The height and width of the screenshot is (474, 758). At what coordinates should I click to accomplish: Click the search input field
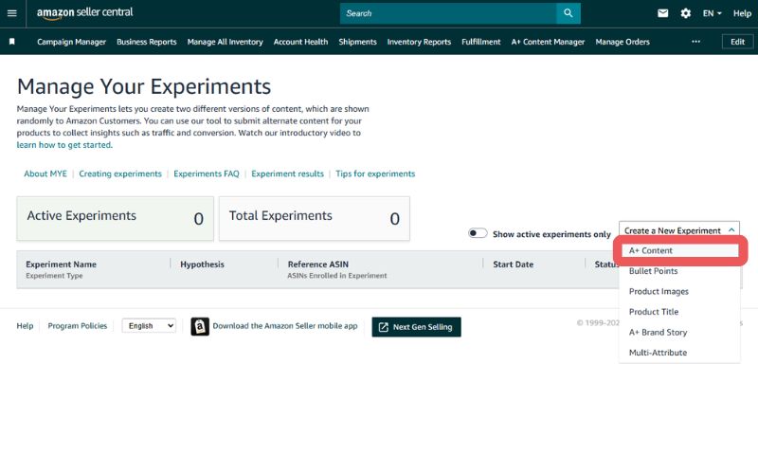[x=448, y=13]
